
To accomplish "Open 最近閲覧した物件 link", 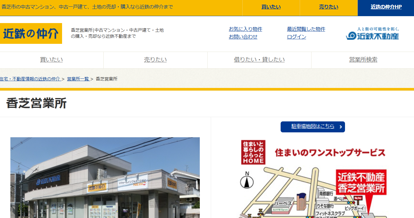I will click(306, 29).
